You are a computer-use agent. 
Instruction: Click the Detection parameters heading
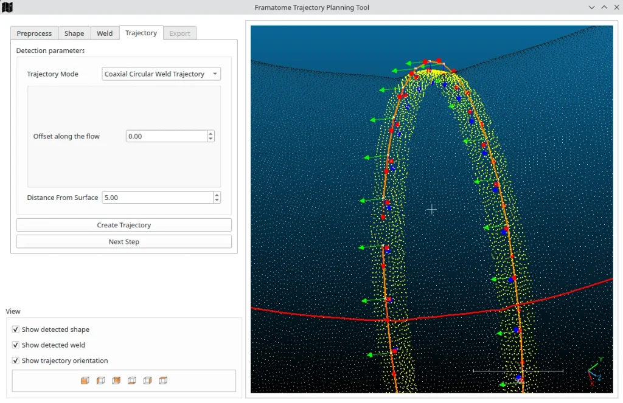tap(50, 50)
